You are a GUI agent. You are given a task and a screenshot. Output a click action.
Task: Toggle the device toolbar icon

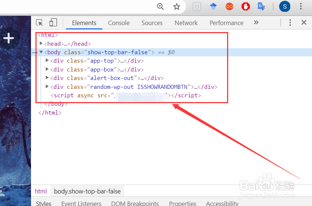[x=53, y=22]
